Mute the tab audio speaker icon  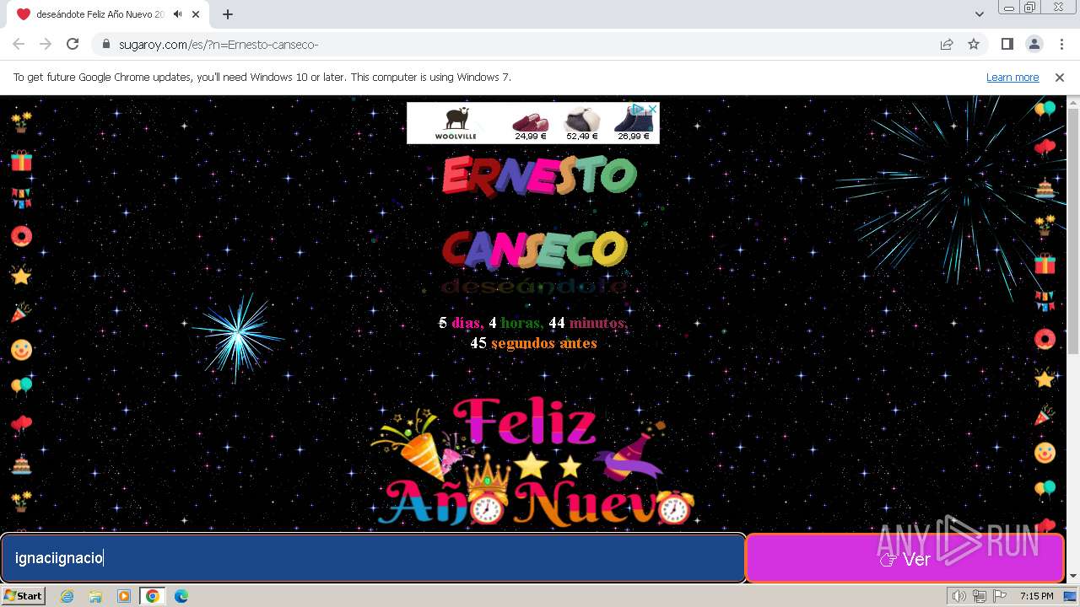[177, 14]
